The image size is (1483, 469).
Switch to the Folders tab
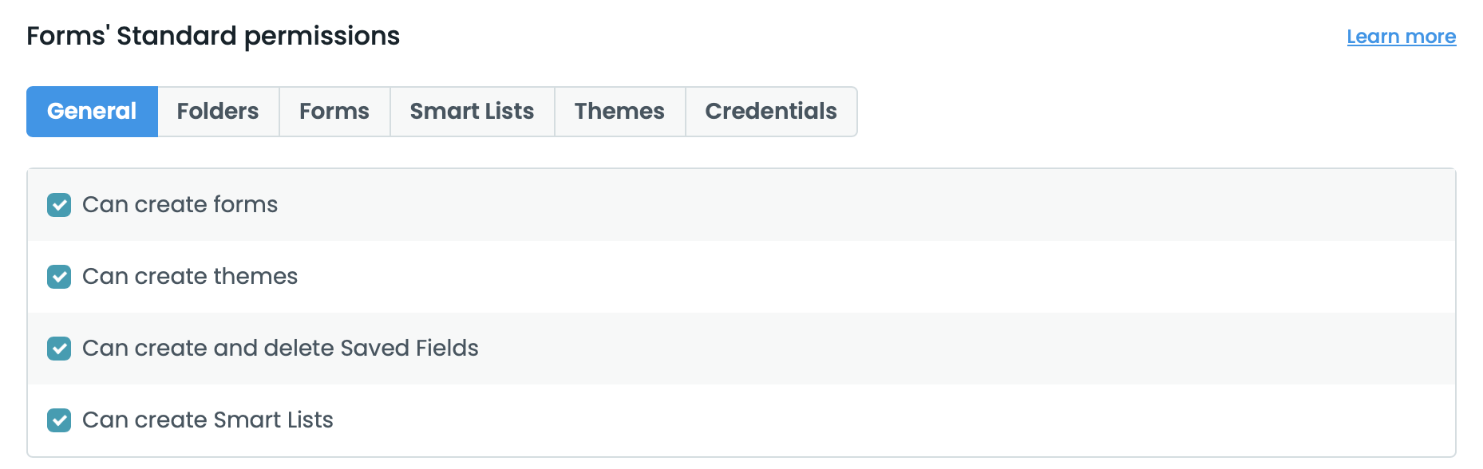coord(218,112)
